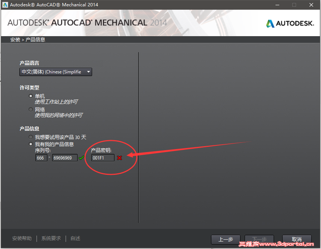Click the disabled 下一步 next button
The height and width of the screenshot is (249, 321).
[259, 239]
